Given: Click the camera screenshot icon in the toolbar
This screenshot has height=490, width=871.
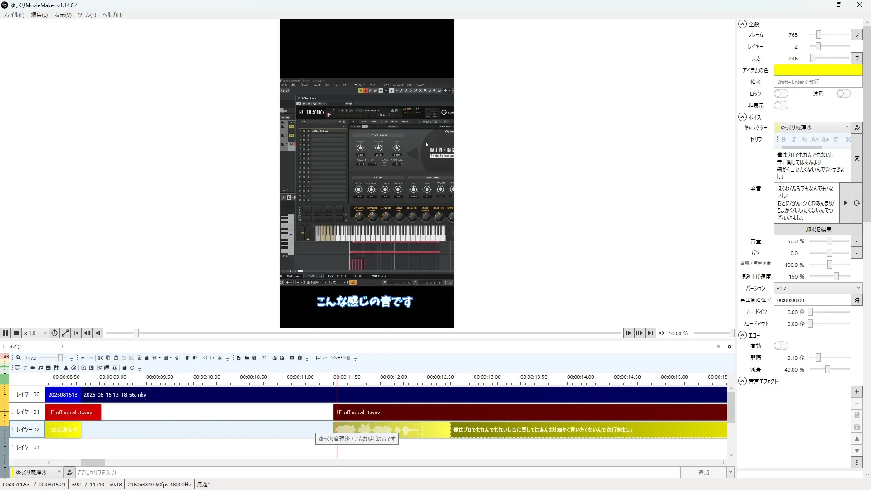Looking at the screenshot, I should click(x=292, y=358).
